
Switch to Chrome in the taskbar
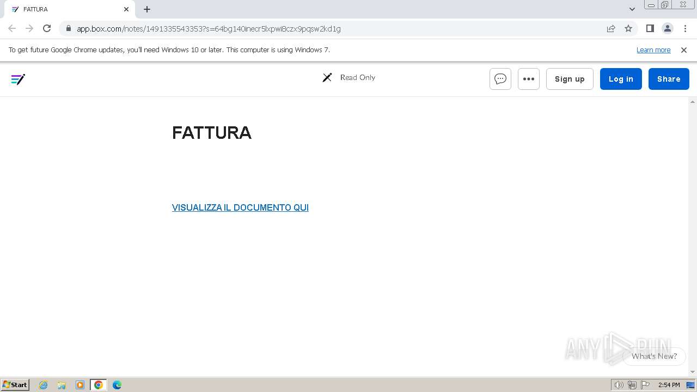(99, 385)
